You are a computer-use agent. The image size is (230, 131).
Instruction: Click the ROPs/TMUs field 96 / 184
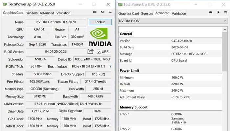(x=36, y=66)
